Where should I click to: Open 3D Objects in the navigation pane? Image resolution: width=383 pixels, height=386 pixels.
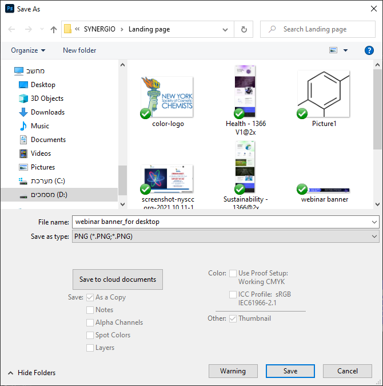(x=41, y=99)
